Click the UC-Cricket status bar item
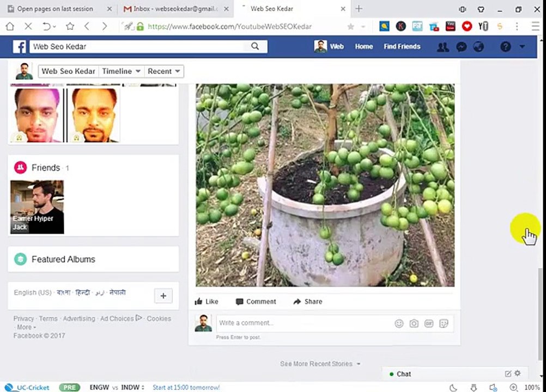Image resolution: width=546 pixels, height=392 pixels. (27, 388)
